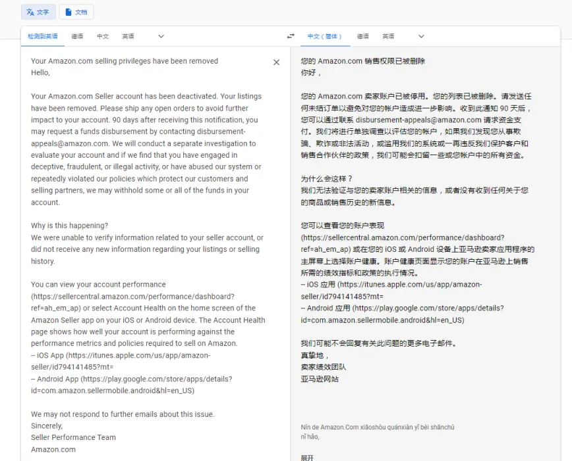Click 'Why is this happening?' in source

pyautogui.click(x=69, y=226)
